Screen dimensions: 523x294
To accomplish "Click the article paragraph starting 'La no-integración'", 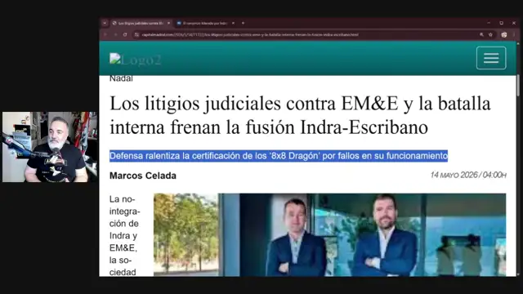I will [124, 235].
